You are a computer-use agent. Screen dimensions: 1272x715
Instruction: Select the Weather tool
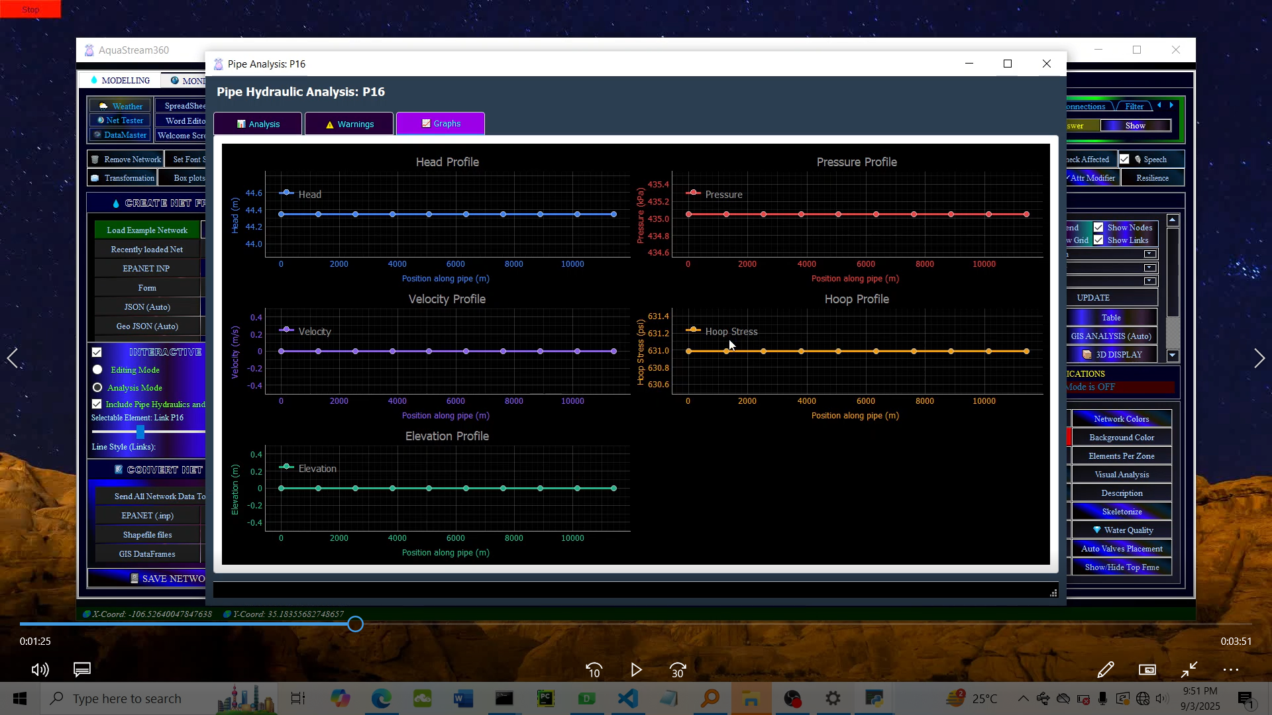pos(119,105)
